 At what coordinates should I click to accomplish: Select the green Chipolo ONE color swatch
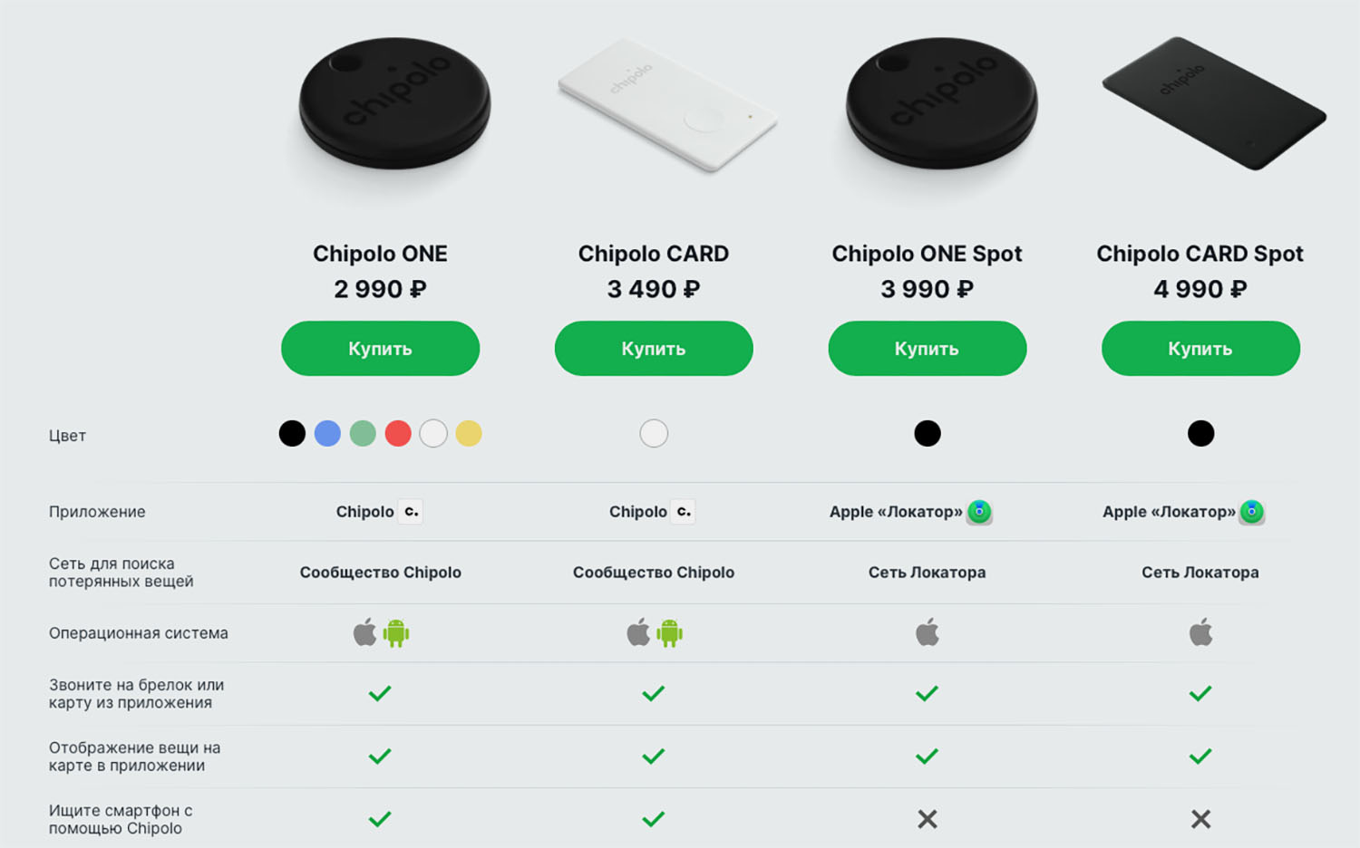pyautogui.click(x=363, y=434)
